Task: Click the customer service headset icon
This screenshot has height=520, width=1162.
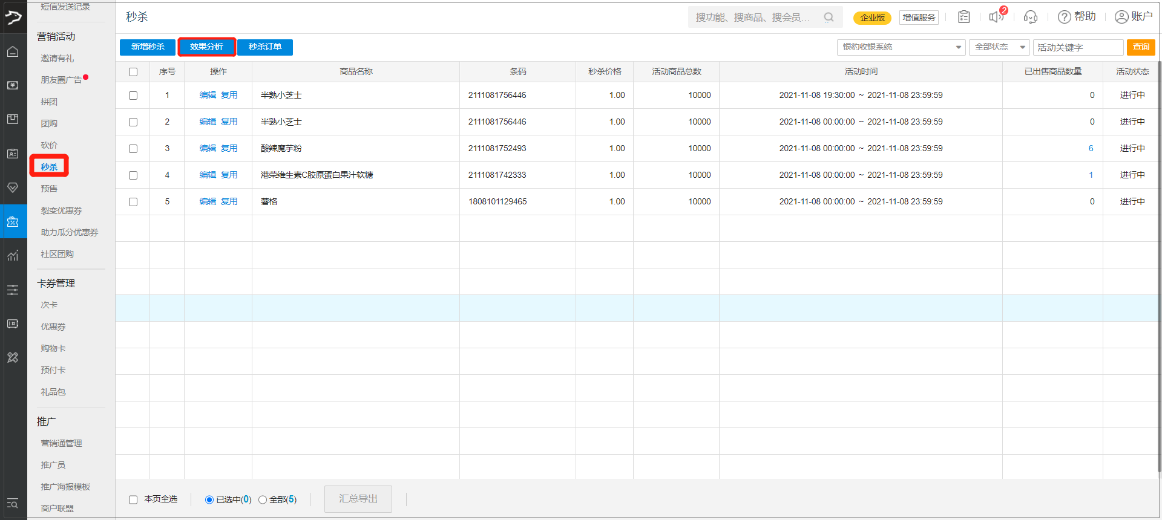Action: (1030, 17)
